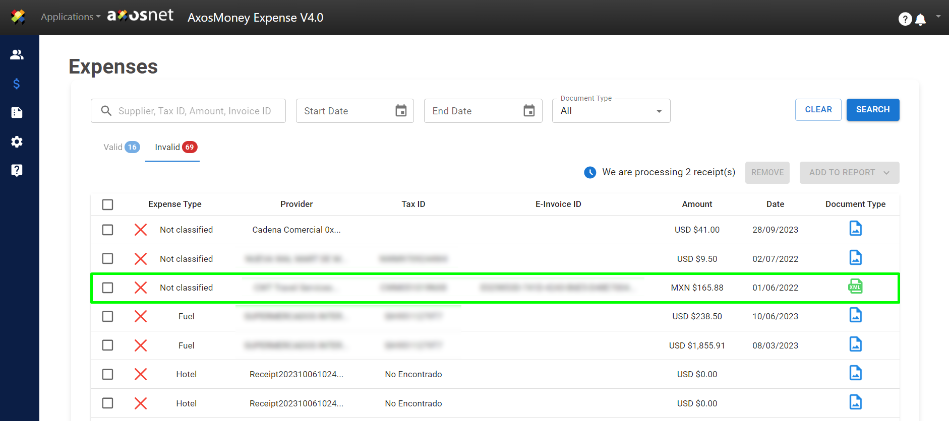Open the reports document sidebar icon
This screenshot has width=949, height=421.
(x=17, y=112)
